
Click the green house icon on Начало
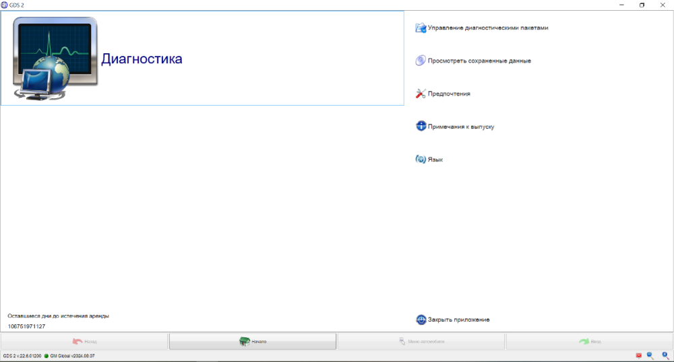tap(245, 341)
